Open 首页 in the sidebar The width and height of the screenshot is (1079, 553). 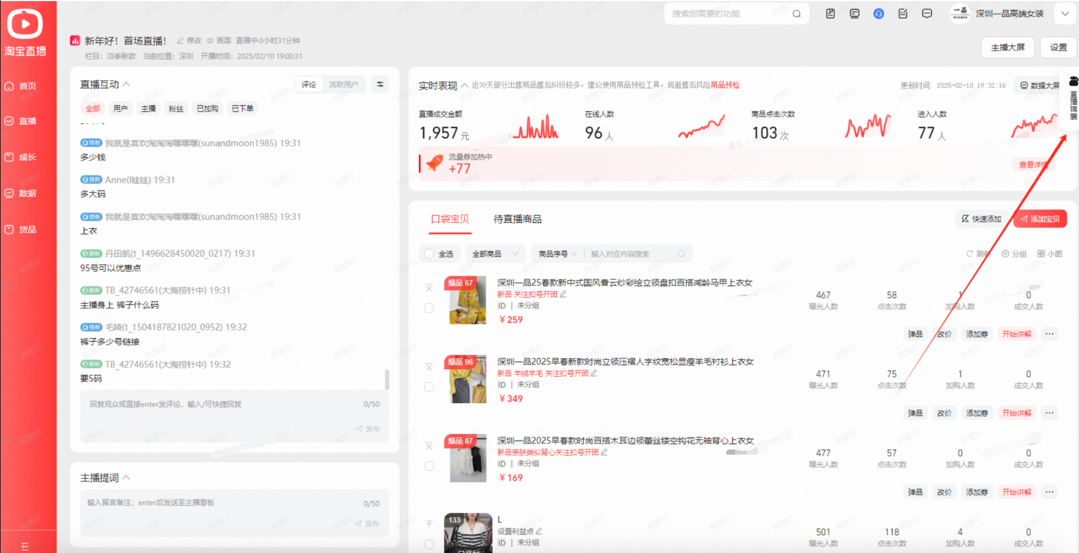pos(21,86)
